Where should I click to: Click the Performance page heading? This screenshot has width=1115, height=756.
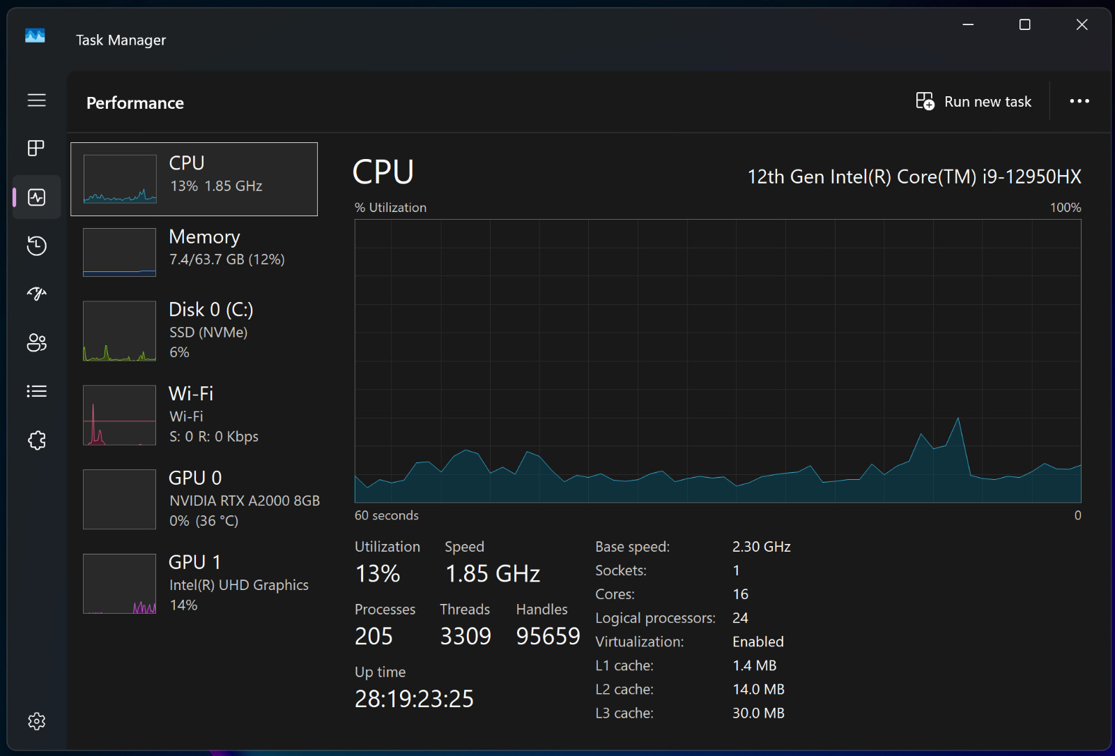pos(135,103)
